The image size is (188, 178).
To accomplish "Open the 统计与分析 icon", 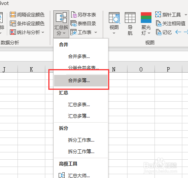I will (13, 32).
